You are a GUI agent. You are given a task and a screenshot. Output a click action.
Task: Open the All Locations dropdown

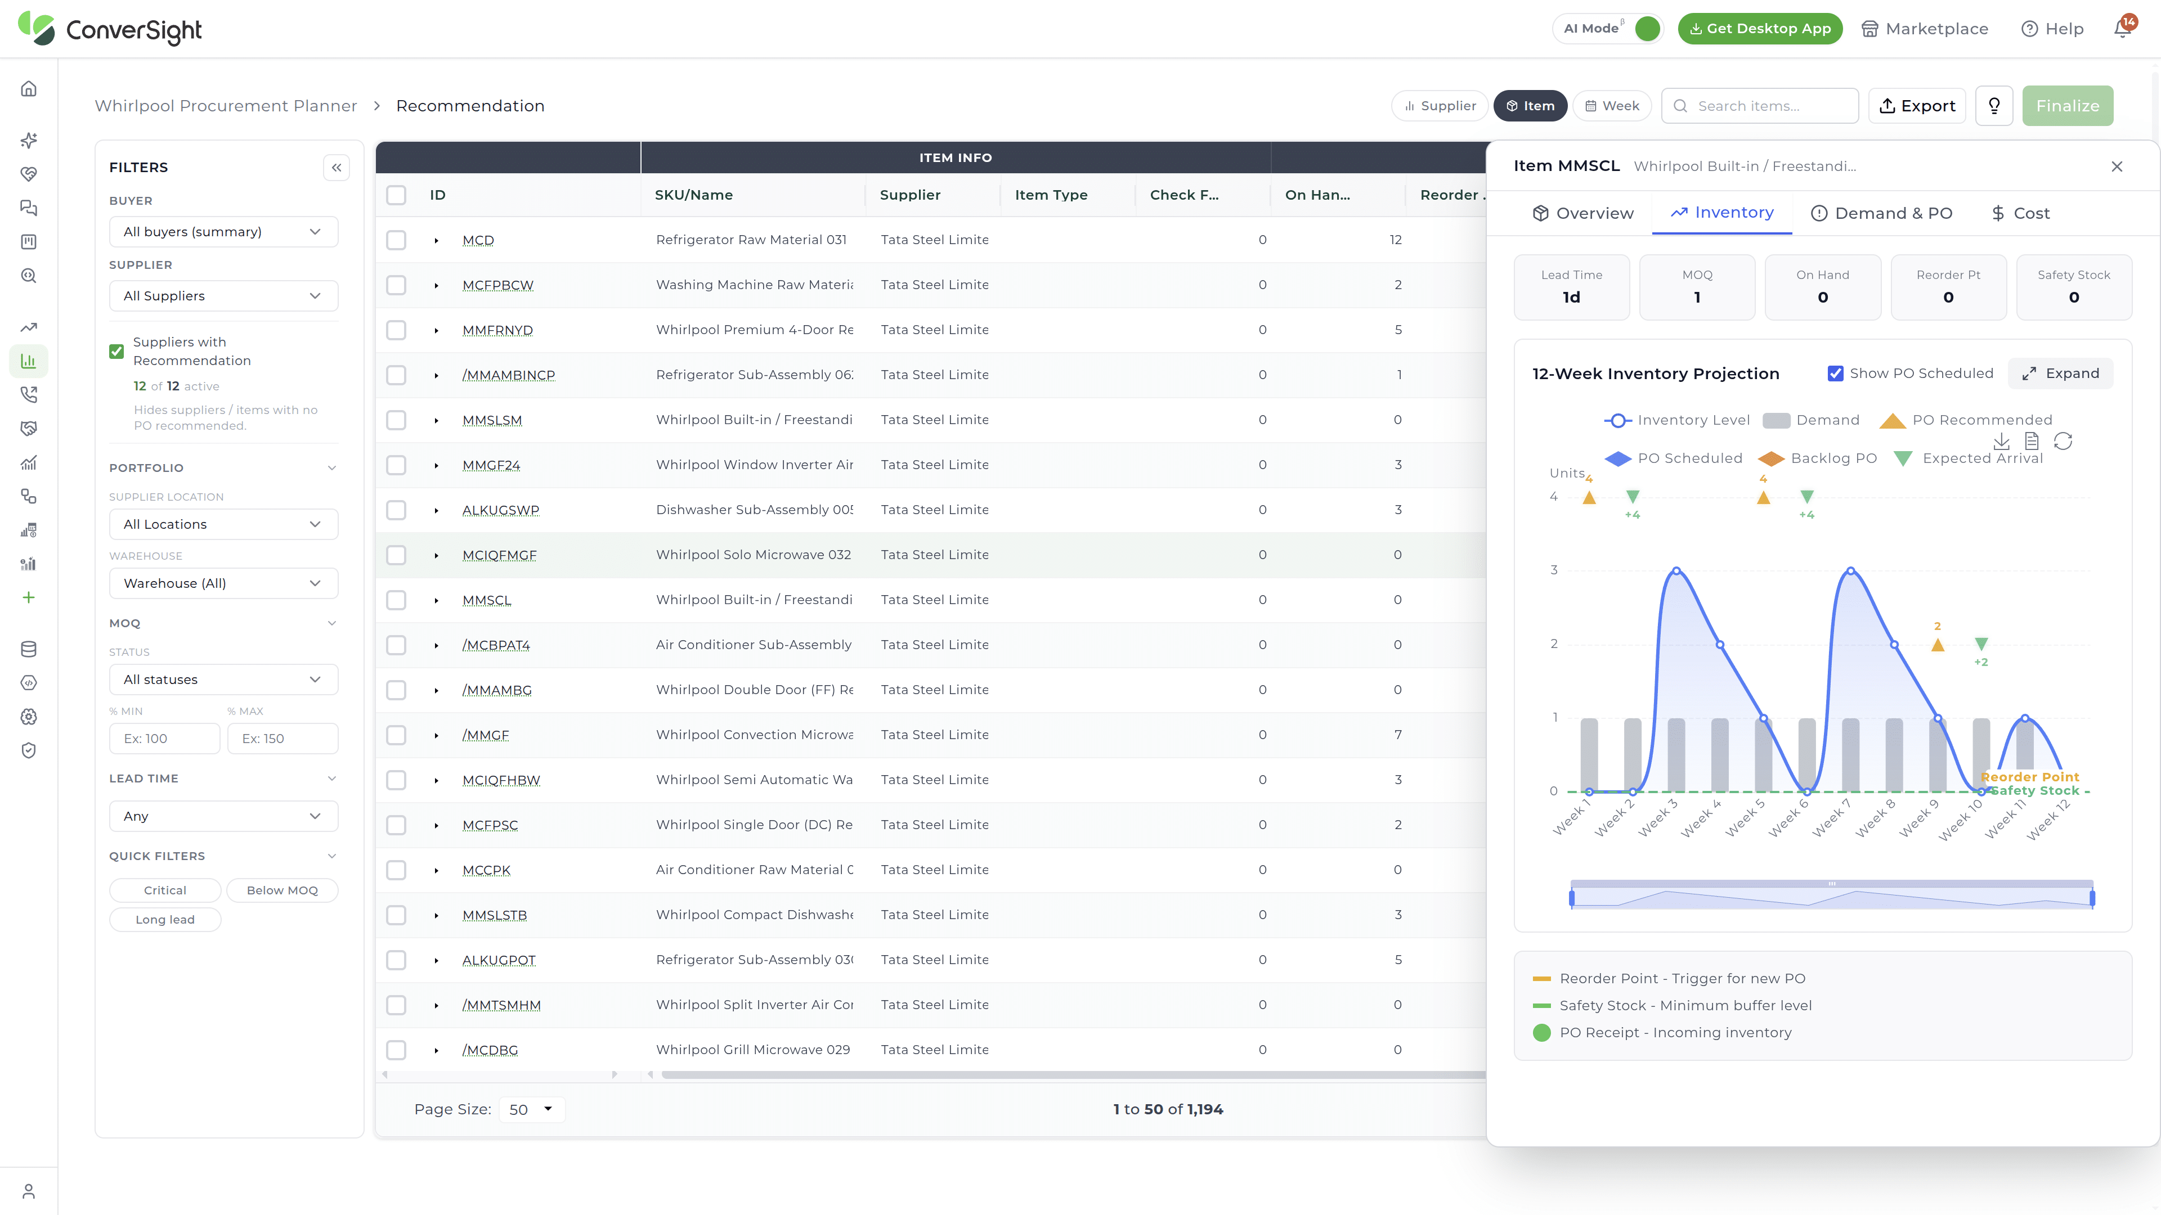[223, 524]
